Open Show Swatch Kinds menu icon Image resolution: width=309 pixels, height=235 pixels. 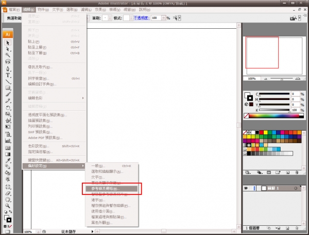pos(260,172)
